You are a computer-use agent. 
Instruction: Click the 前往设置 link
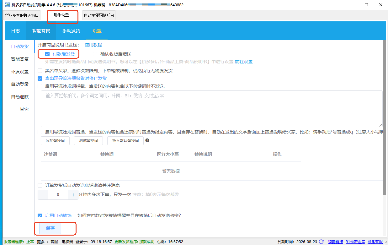tap(244, 62)
